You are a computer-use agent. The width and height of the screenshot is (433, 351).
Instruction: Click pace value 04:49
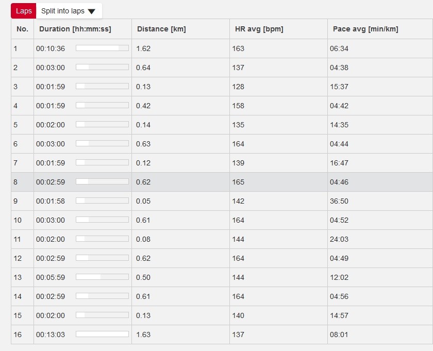[x=339, y=258]
